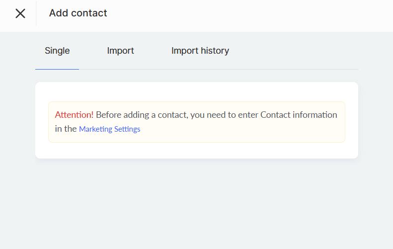Dismiss the Add contact panel with X

(20, 13)
